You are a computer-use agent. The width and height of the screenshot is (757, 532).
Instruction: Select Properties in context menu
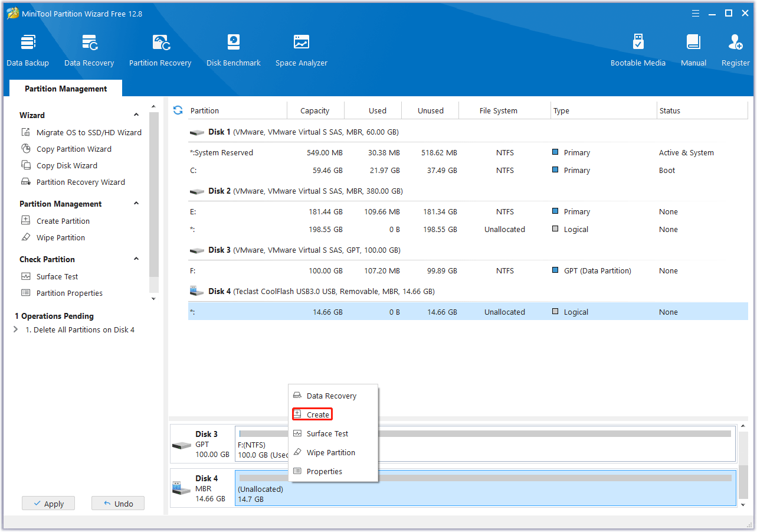(333, 471)
